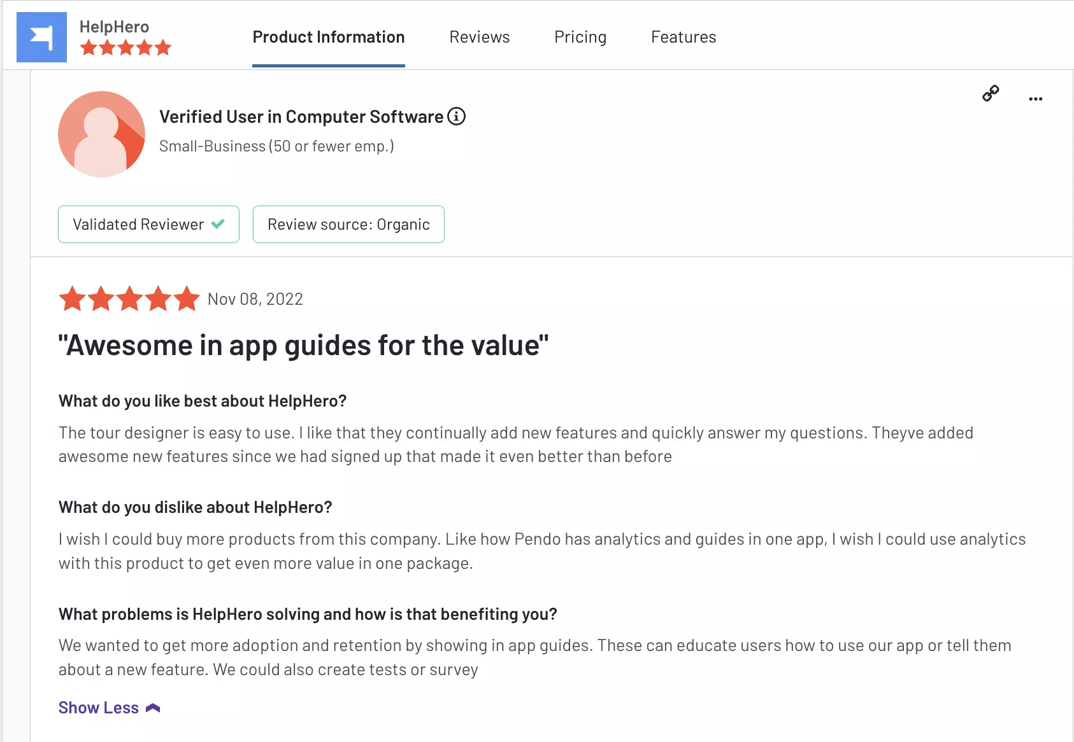Open the info tooltip for Computer Software
The image size is (1074, 742).
click(456, 116)
